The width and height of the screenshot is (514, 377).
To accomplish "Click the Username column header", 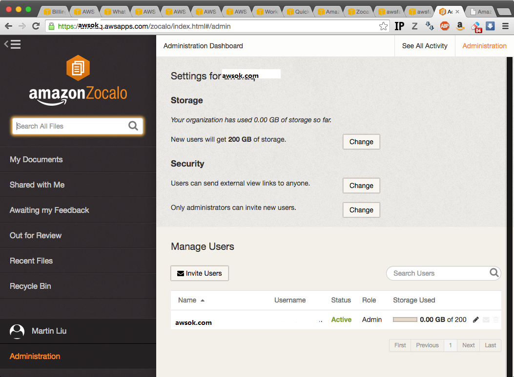I will (x=290, y=300).
